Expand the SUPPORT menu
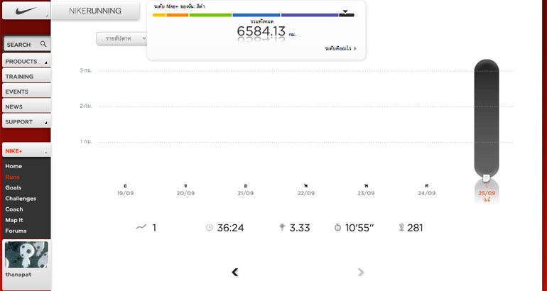This screenshot has width=547, height=291. tap(26, 122)
